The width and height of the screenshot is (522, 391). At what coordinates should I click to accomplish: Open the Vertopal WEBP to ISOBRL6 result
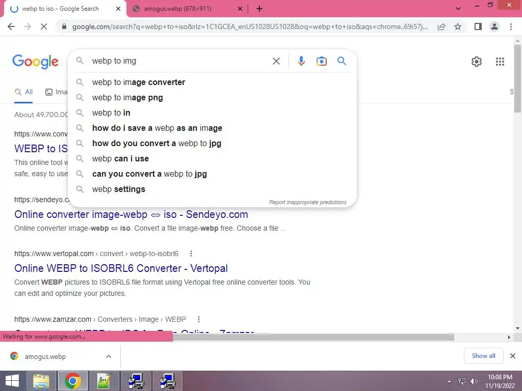coord(121,268)
